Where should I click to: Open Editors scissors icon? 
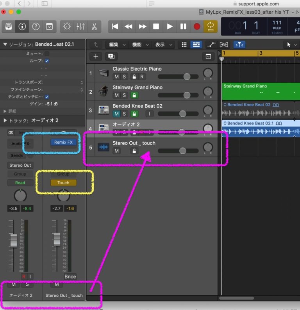click(x=94, y=26)
